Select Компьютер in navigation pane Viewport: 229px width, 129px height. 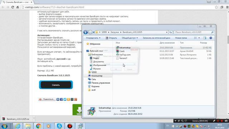coord(97,76)
